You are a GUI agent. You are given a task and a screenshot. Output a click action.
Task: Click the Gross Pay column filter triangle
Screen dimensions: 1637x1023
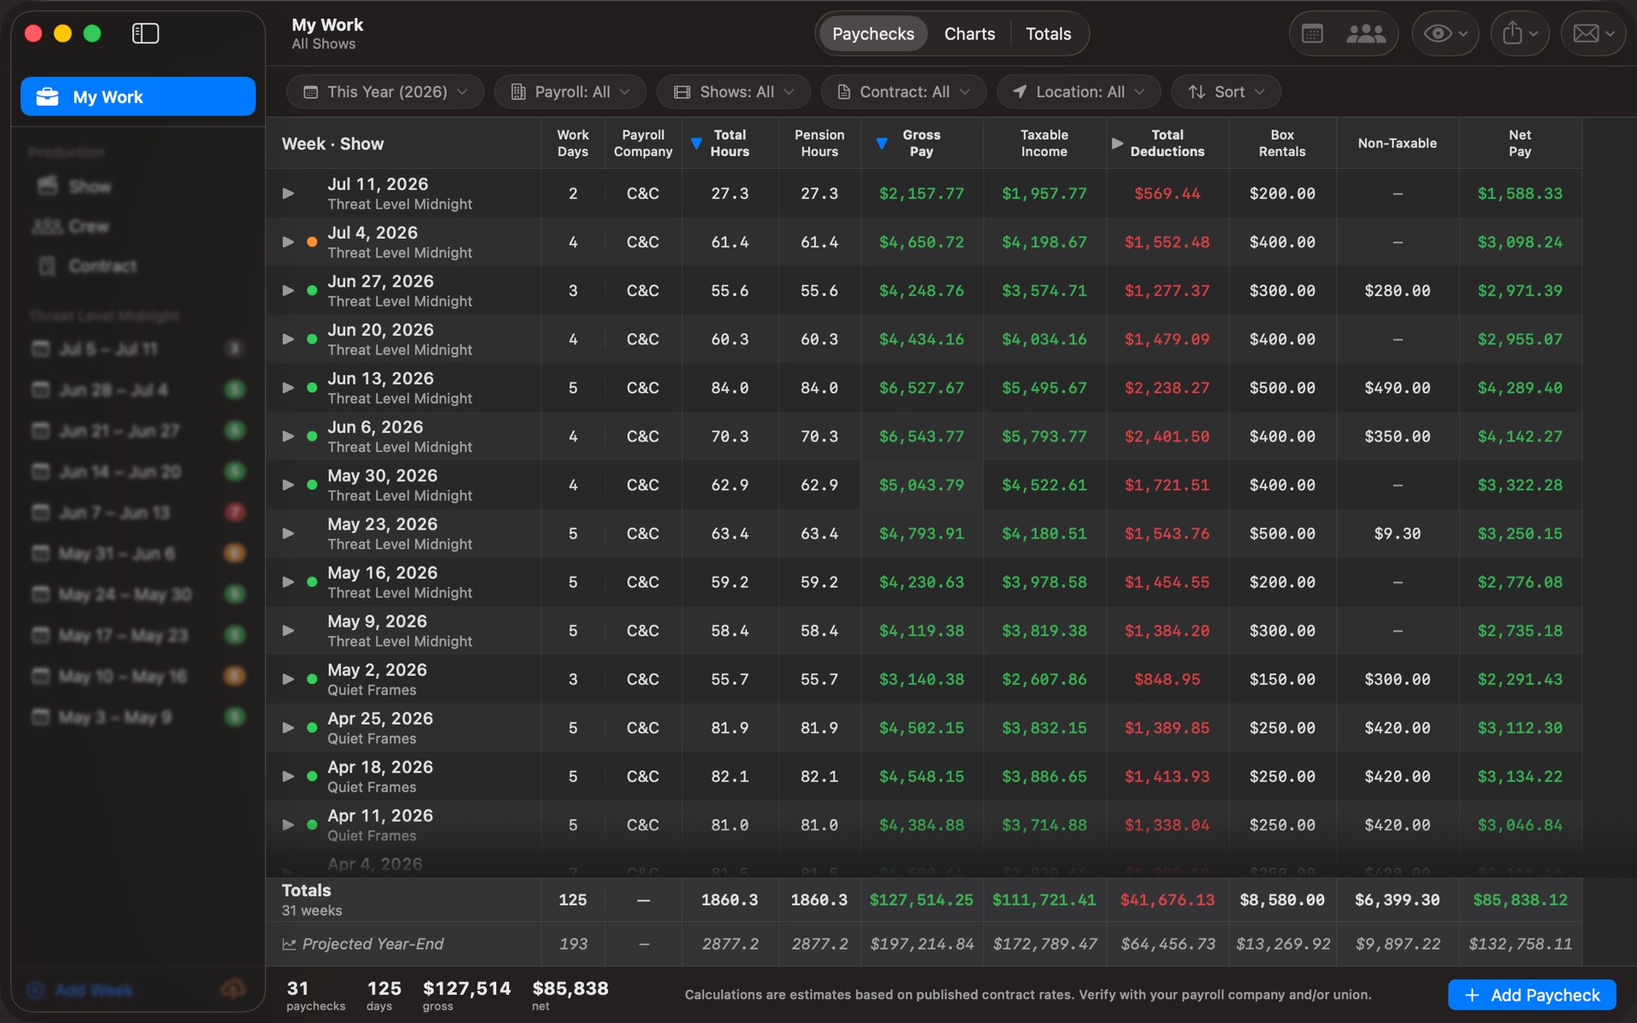point(882,143)
